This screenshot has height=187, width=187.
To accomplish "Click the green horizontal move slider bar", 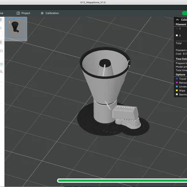I will (x=122, y=180).
